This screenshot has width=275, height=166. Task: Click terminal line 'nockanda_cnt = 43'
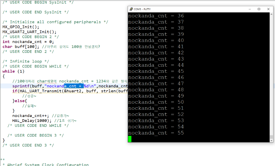[156, 59]
